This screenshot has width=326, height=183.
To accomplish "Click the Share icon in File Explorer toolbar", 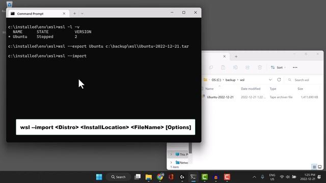I will (x=248, y=68).
